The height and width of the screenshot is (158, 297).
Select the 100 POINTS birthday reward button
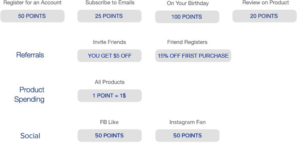(187, 17)
